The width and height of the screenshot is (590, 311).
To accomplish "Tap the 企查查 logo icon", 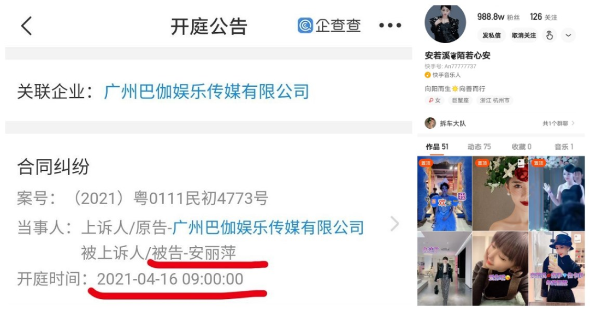I will (305, 26).
